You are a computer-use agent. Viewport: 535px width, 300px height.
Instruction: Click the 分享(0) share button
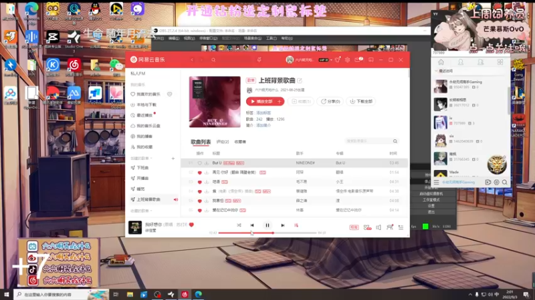[x=330, y=101]
